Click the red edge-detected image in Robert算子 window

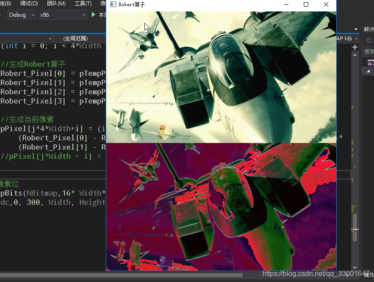point(221,207)
